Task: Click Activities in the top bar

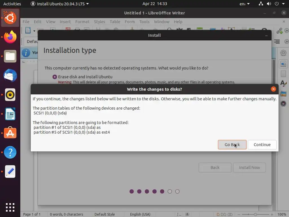Action: [12, 4]
